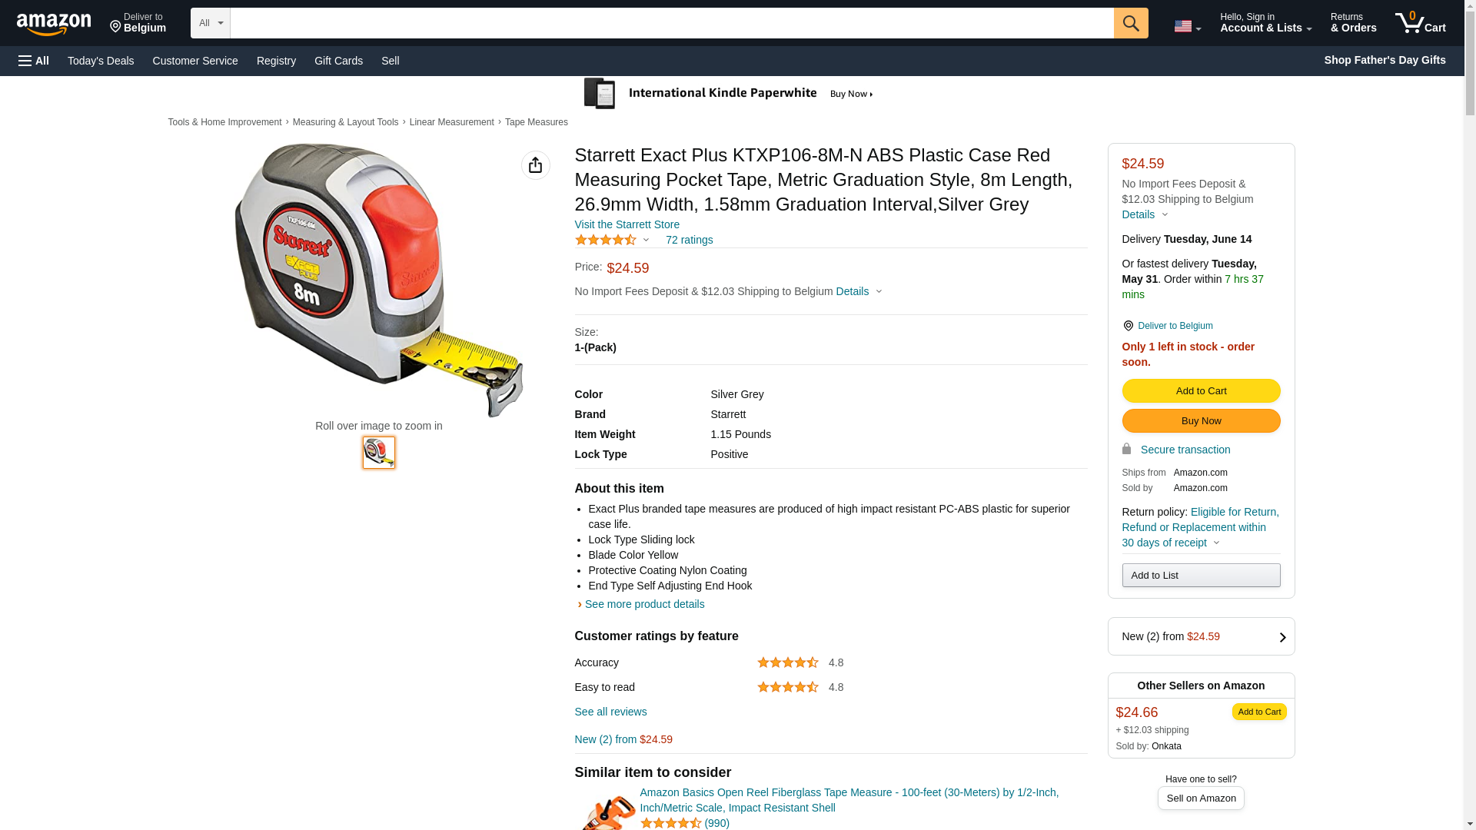Click the star rating next to 72 ratings
The height and width of the screenshot is (830, 1476).
pyautogui.click(x=606, y=240)
